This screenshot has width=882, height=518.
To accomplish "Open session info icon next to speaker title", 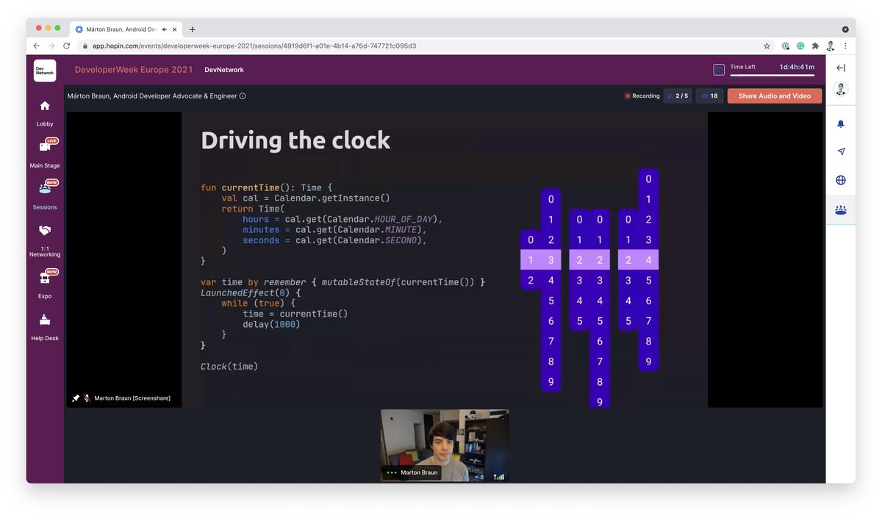I will 243,96.
